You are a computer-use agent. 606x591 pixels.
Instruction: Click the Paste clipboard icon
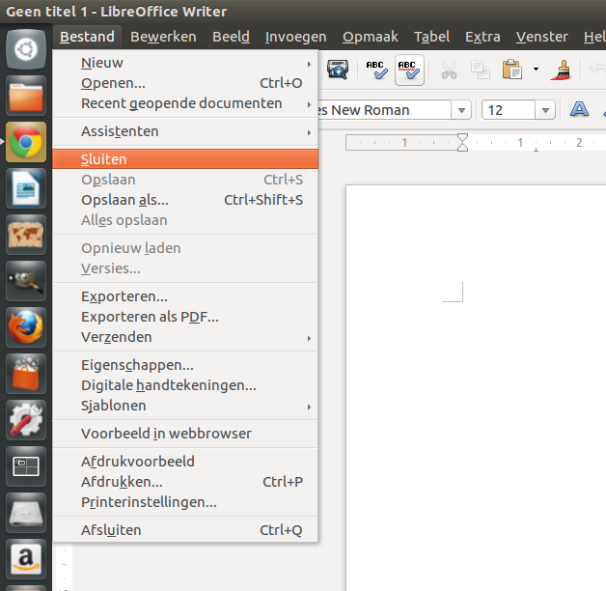tap(512, 70)
